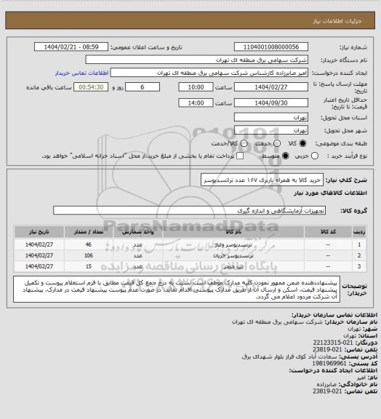This screenshot has width=381, height=419.
Task: Click the family name صابرزاده text
Action: click(326, 384)
